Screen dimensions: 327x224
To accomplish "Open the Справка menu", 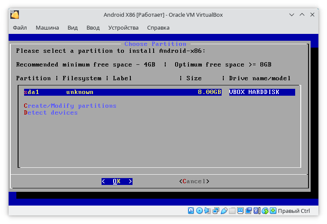I will (158, 28).
